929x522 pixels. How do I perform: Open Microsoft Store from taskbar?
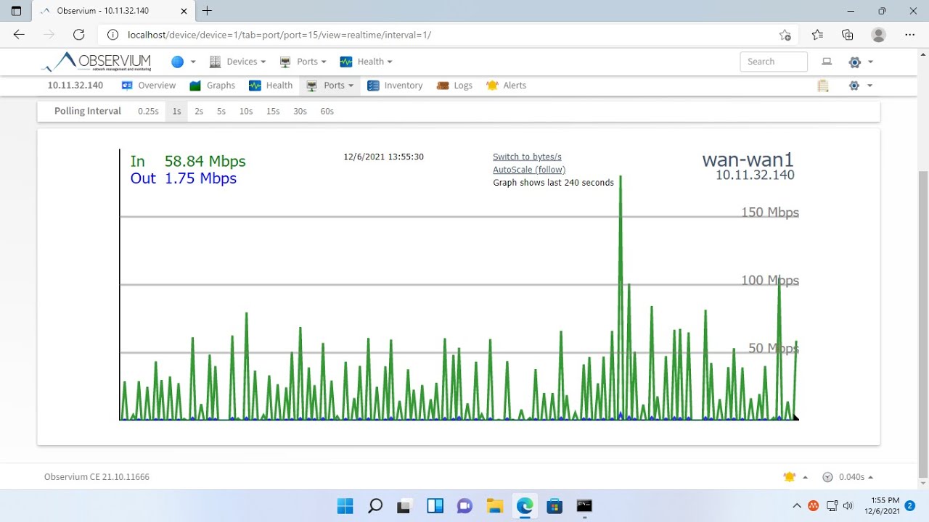tap(554, 505)
